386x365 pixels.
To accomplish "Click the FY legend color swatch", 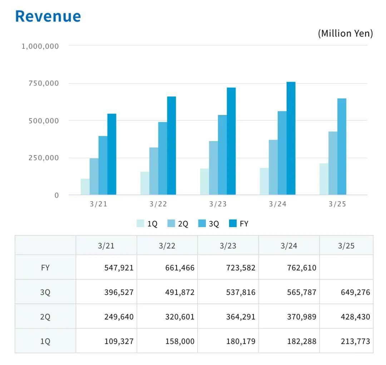I will pos(233,224).
